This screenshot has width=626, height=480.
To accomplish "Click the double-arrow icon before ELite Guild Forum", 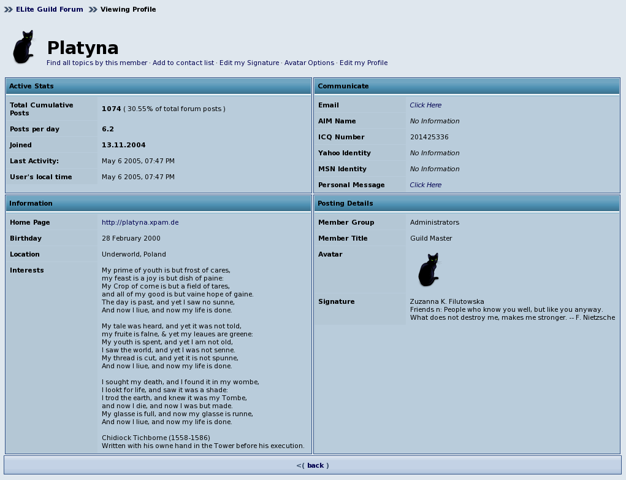I will point(9,9).
